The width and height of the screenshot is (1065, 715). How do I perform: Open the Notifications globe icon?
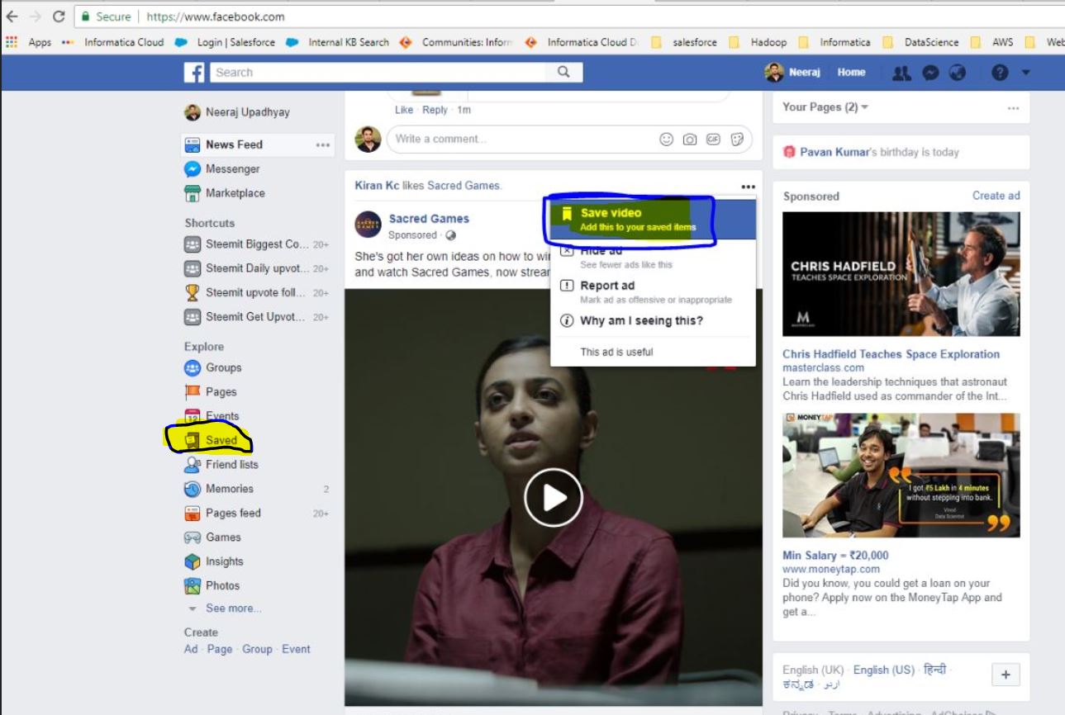(x=957, y=73)
